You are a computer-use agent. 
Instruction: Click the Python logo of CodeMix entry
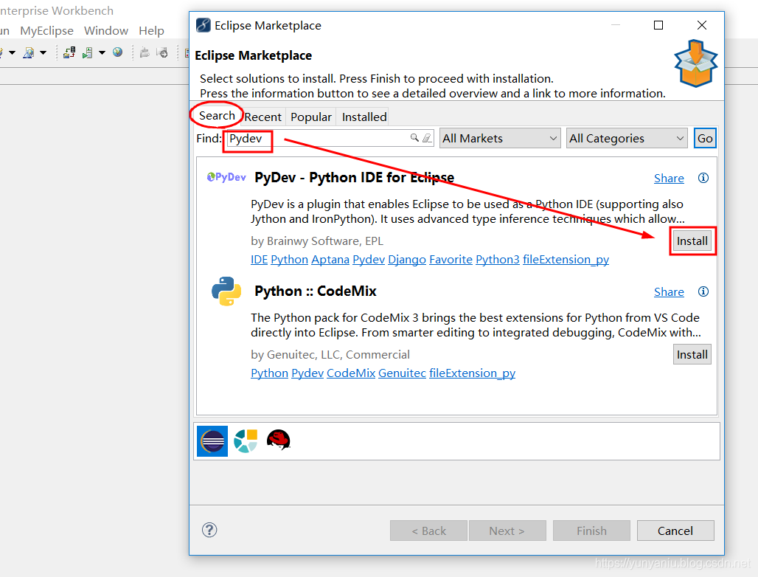click(x=226, y=291)
